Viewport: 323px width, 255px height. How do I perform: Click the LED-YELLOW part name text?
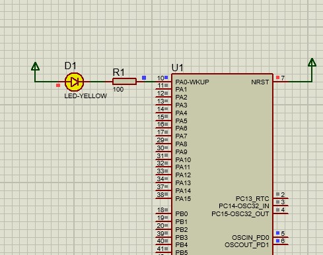pyautogui.click(x=86, y=96)
